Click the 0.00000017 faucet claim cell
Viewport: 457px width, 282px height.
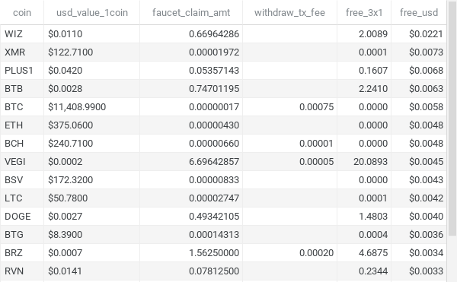tap(191, 107)
